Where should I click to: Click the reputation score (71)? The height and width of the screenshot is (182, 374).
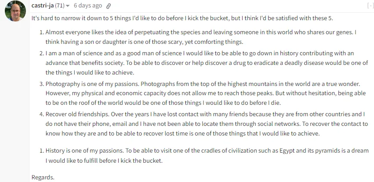[60, 6]
